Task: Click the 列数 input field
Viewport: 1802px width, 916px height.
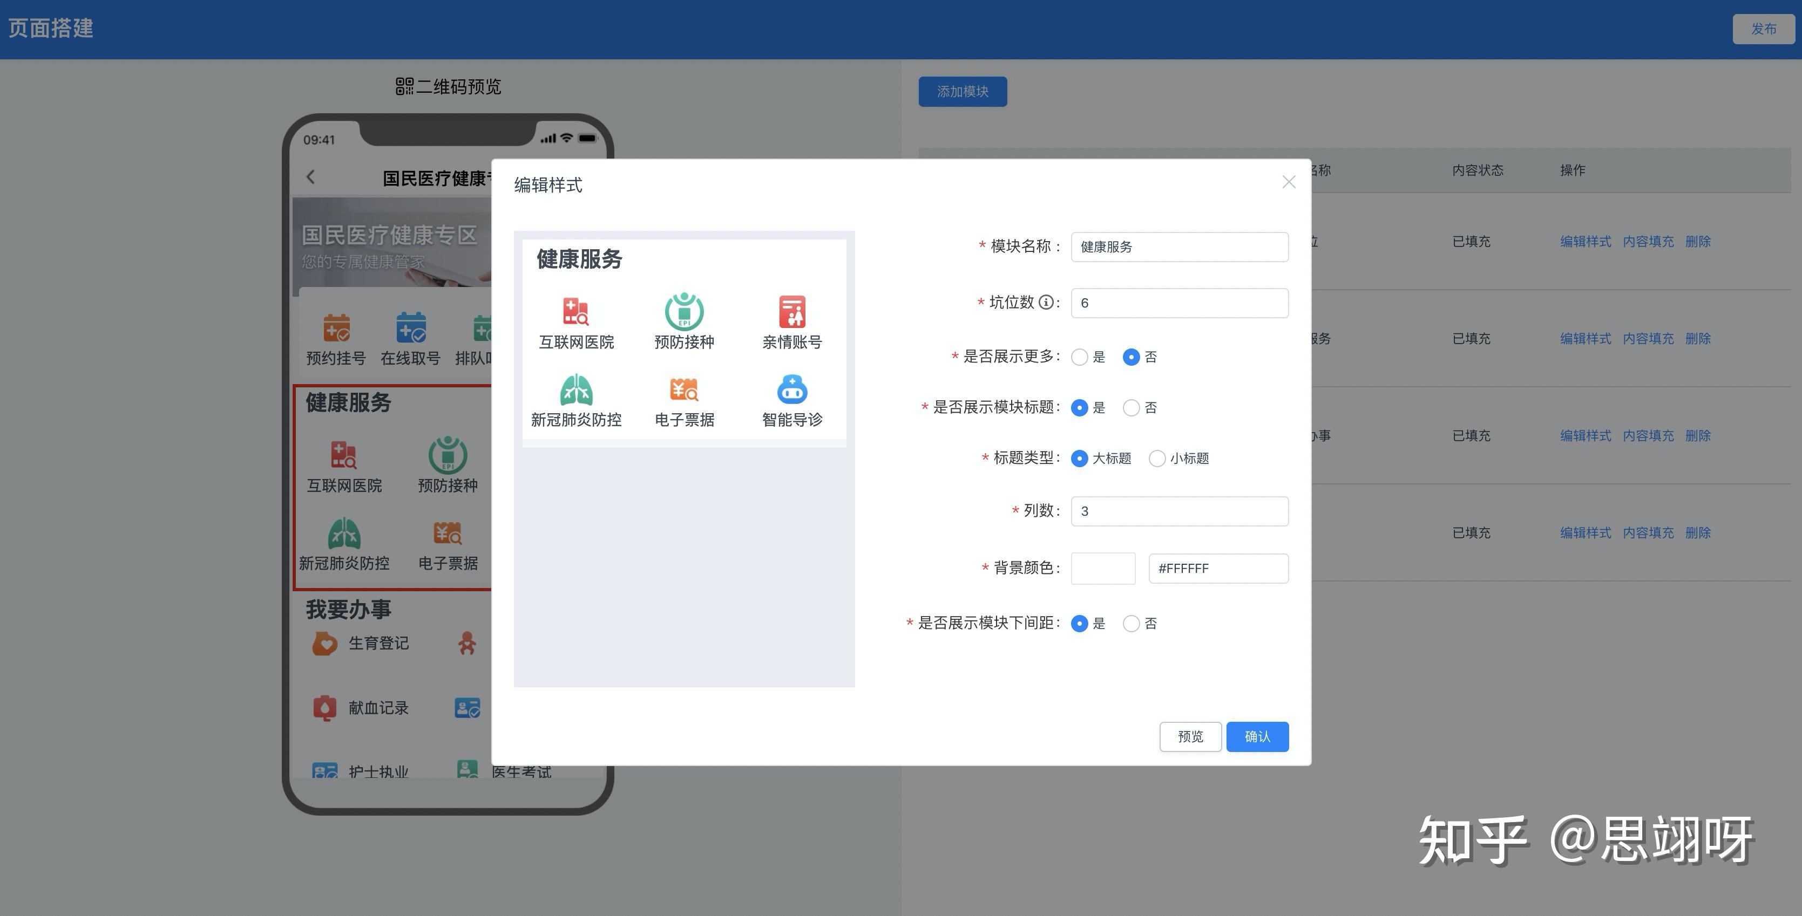Action: (x=1180, y=510)
